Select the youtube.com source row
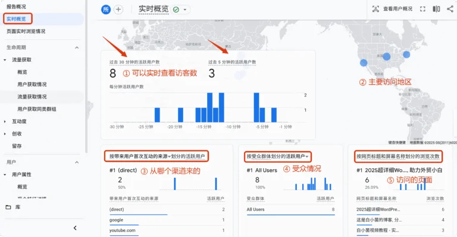Screen dimensions: 457x237 click(x=167, y=230)
